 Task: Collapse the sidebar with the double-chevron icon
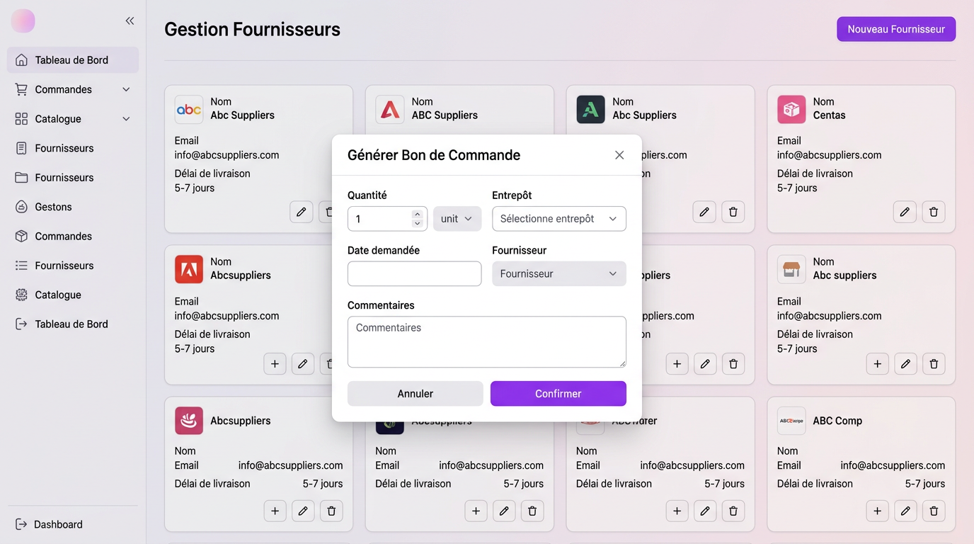click(130, 21)
